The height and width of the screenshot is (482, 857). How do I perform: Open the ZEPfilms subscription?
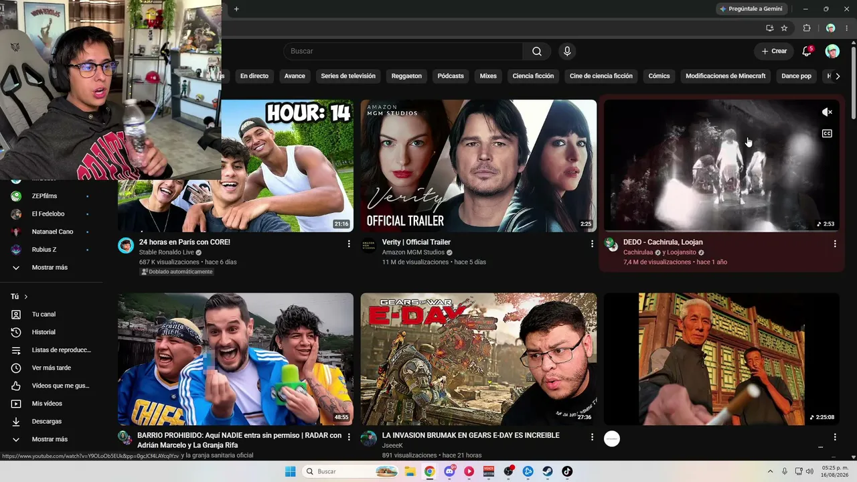(51, 196)
